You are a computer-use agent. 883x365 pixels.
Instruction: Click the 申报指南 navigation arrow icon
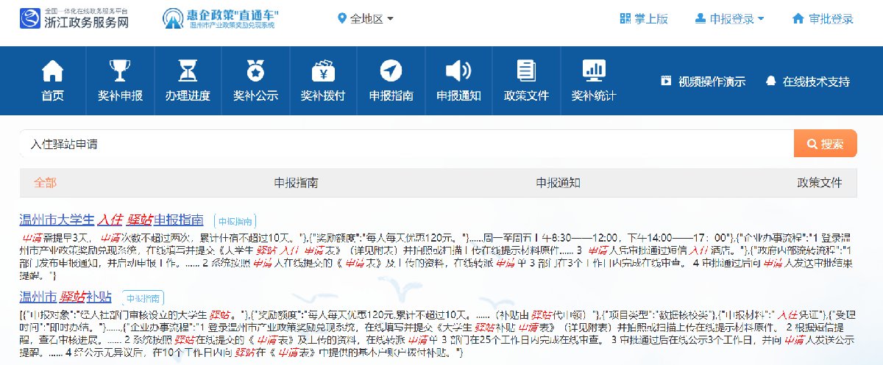pos(391,71)
